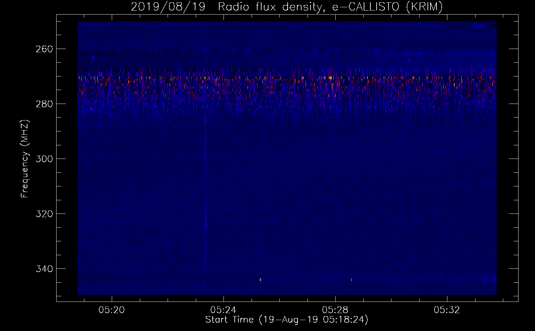
Task: Select the "Frequency (MHZ)" y-axis label
Action: tap(25, 159)
